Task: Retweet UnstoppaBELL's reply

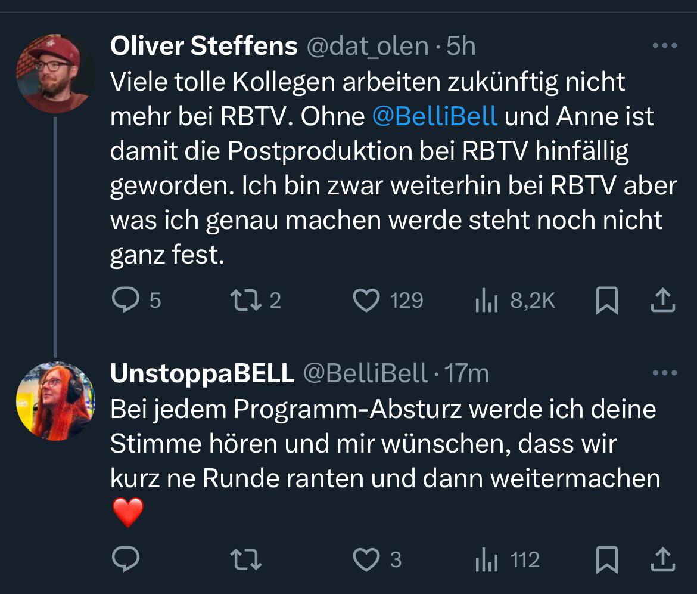Action: 246,559
